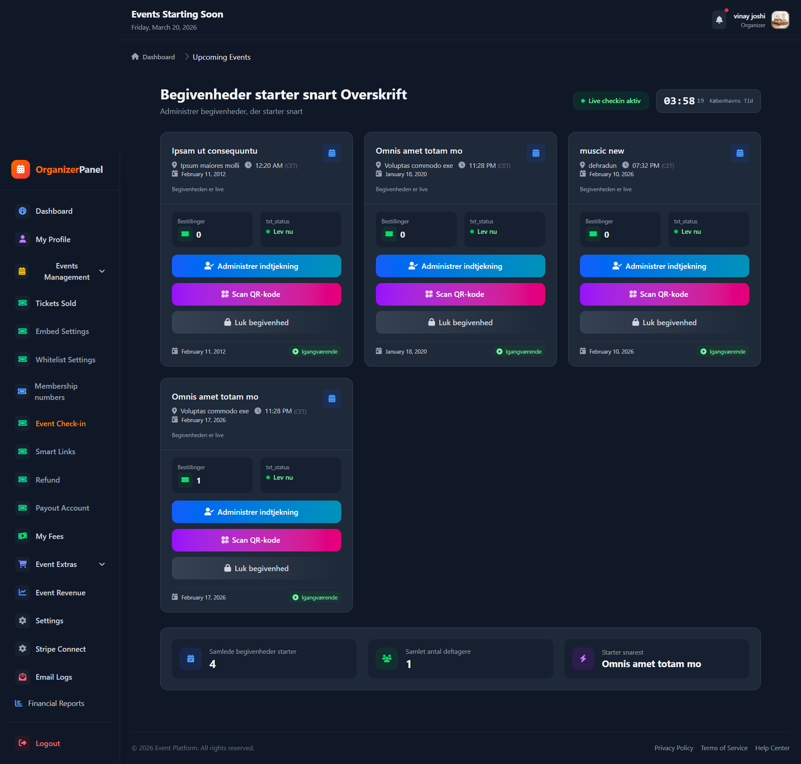Open My Profile in sidebar

pos(60,240)
